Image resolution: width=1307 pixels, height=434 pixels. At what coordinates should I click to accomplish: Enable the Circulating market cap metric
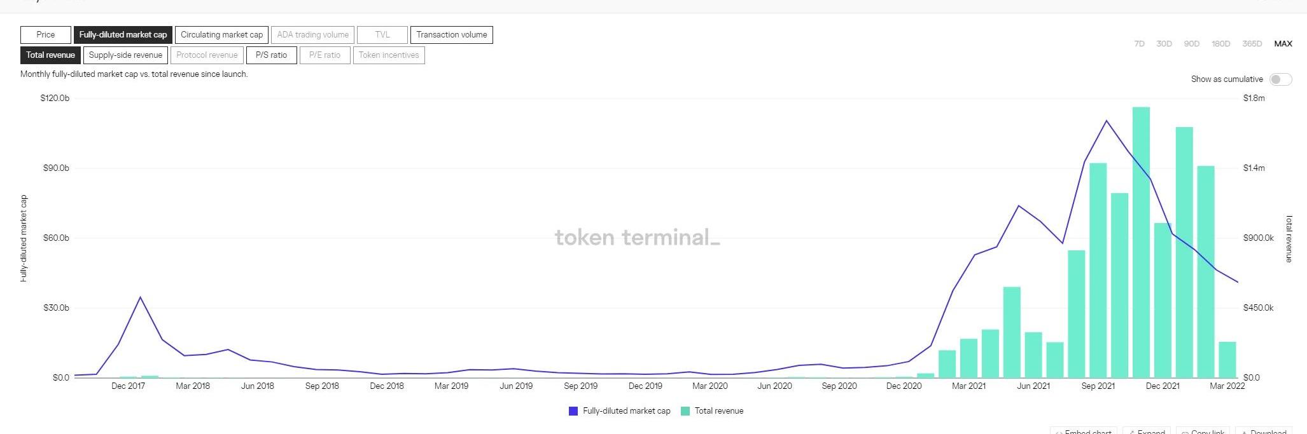tap(221, 35)
